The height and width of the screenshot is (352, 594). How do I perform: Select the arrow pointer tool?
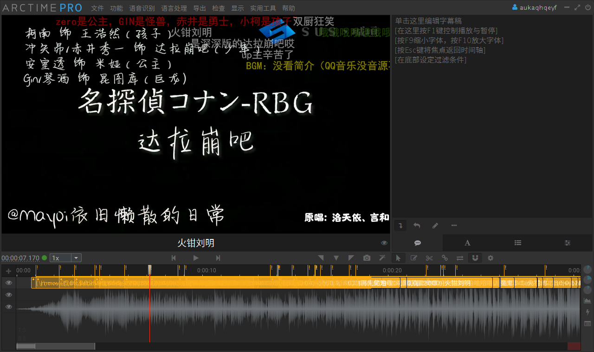click(x=398, y=258)
